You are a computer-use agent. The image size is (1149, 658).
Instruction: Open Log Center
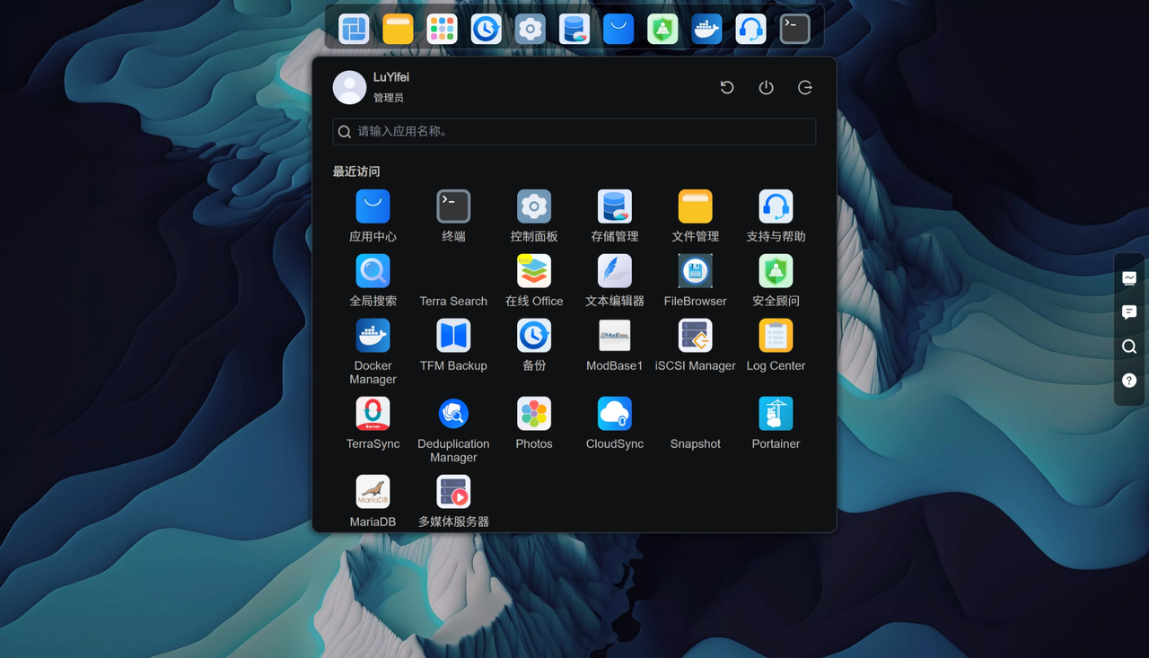point(776,336)
